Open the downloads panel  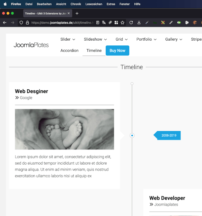point(139,23)
